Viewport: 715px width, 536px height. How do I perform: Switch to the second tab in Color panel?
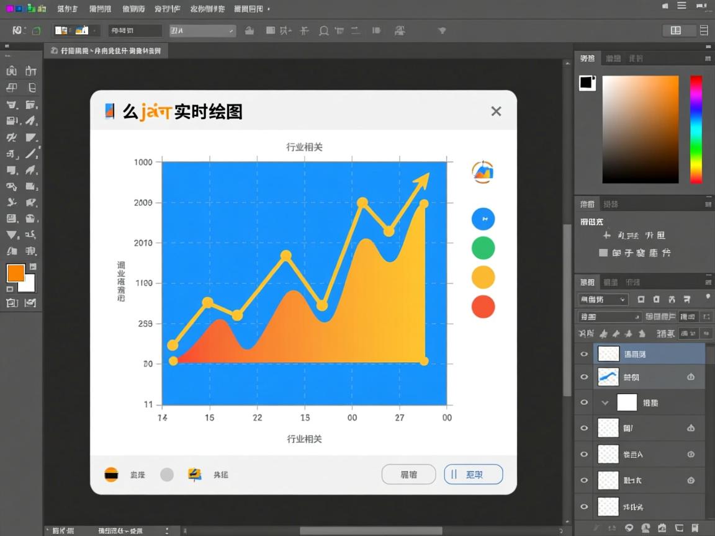[x=613, y=58]
